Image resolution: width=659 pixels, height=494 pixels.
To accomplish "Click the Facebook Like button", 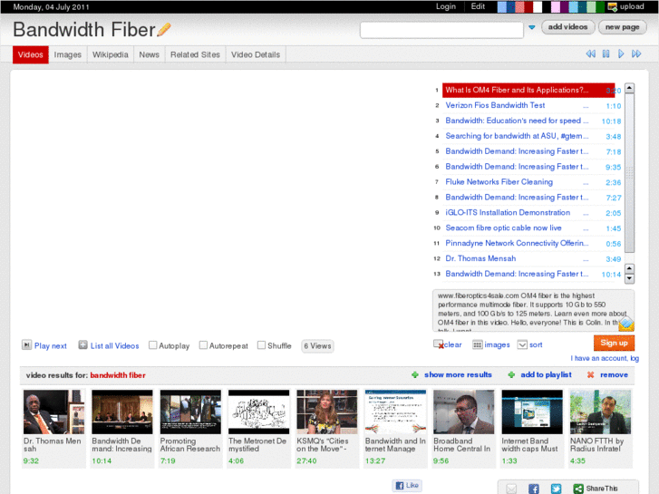I will 407,485.
